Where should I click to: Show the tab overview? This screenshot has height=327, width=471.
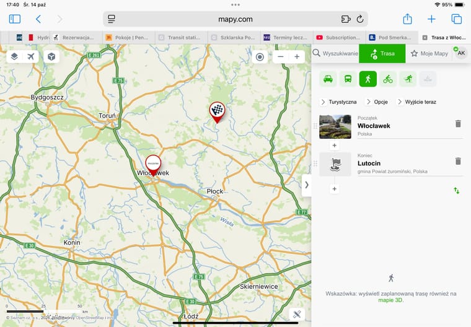[457, 19]
